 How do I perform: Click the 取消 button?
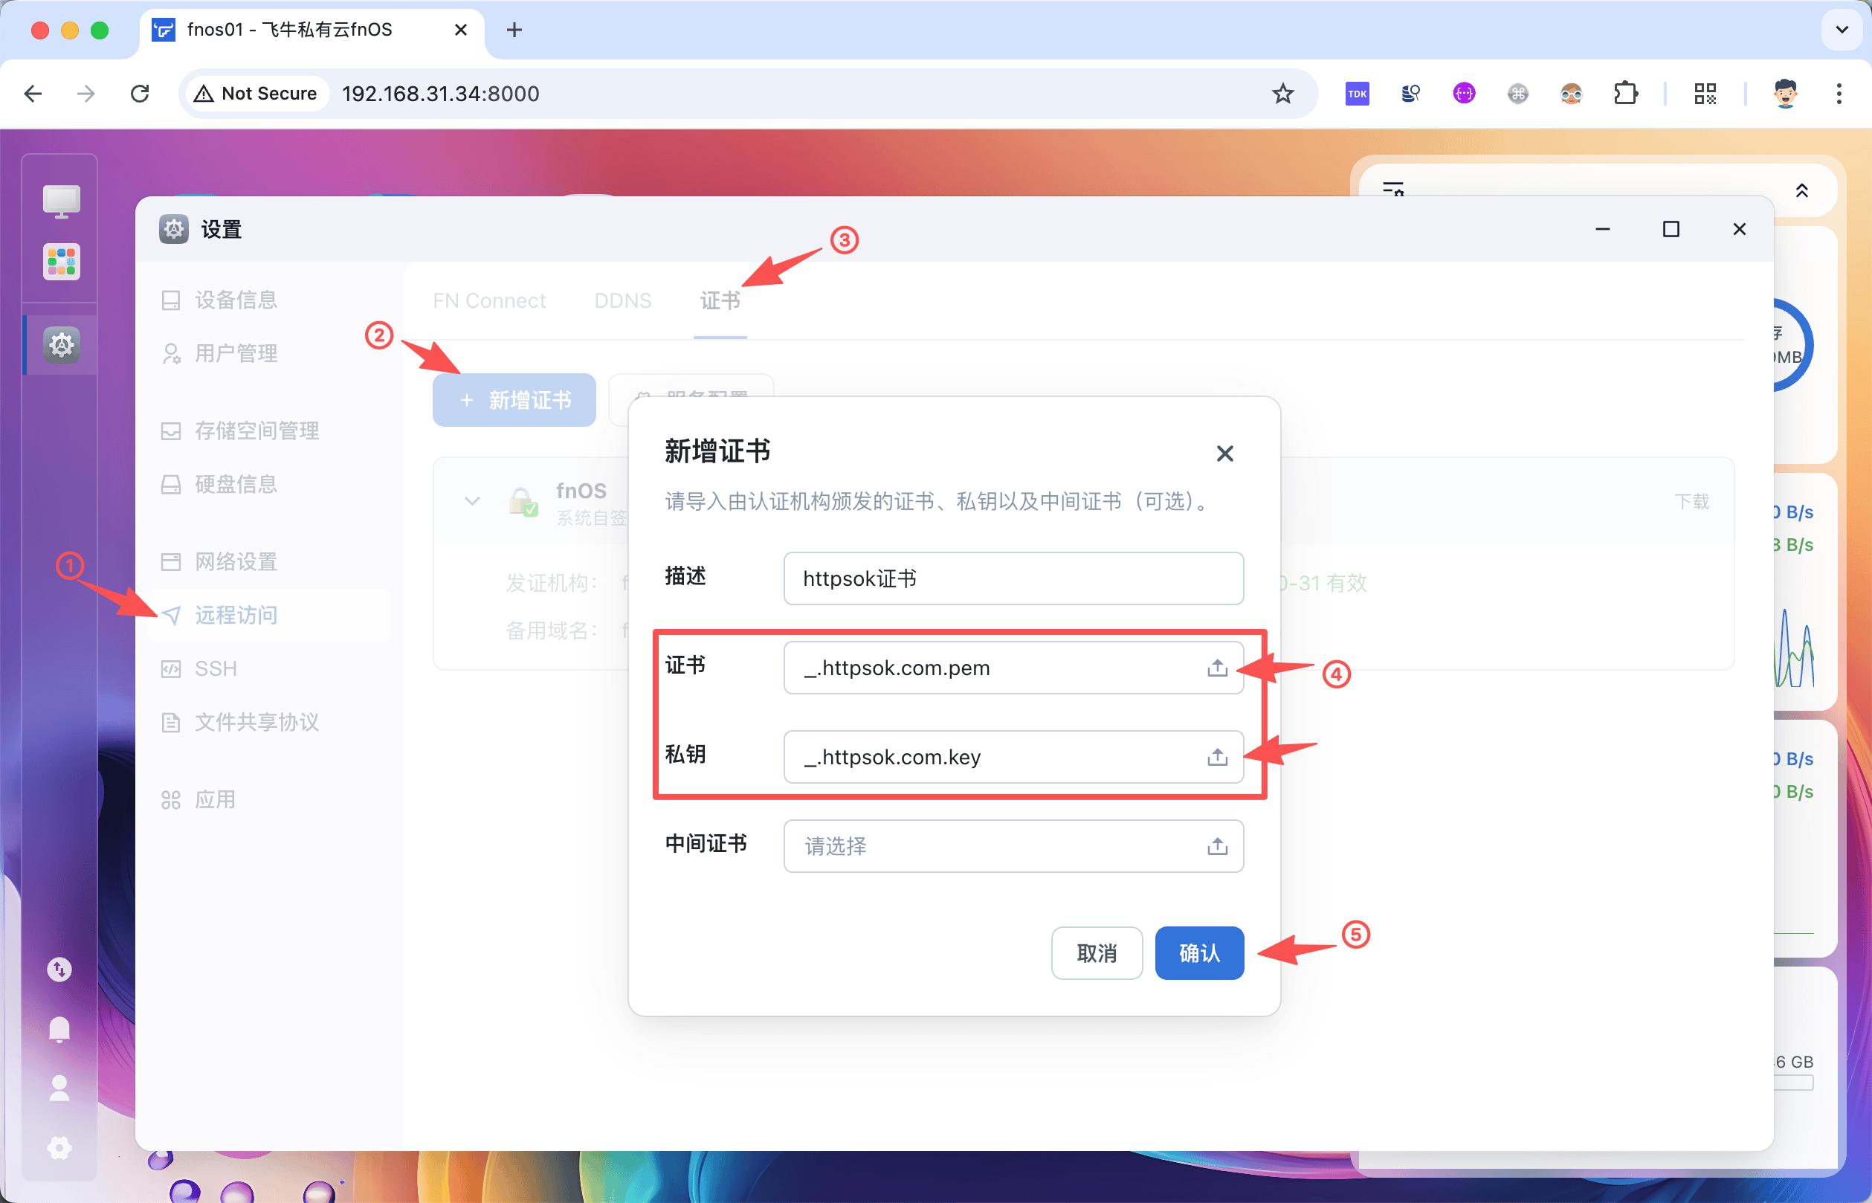point(1097,953)
